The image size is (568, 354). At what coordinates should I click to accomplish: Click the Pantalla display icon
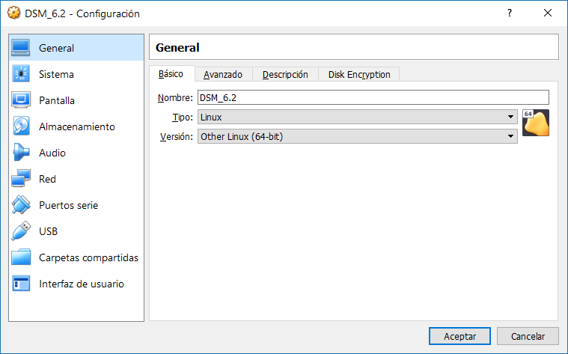click(x=21, y=100)
